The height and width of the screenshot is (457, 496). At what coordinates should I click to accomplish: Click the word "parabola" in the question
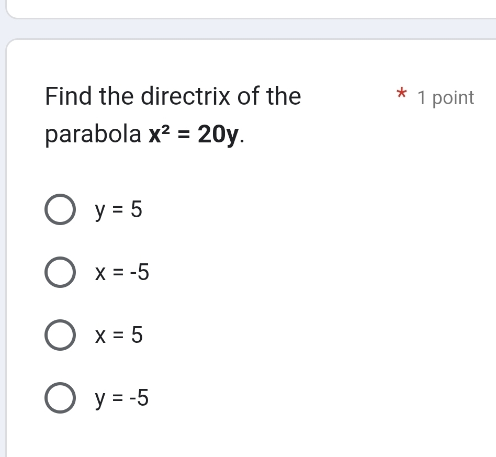click(93, 136)
